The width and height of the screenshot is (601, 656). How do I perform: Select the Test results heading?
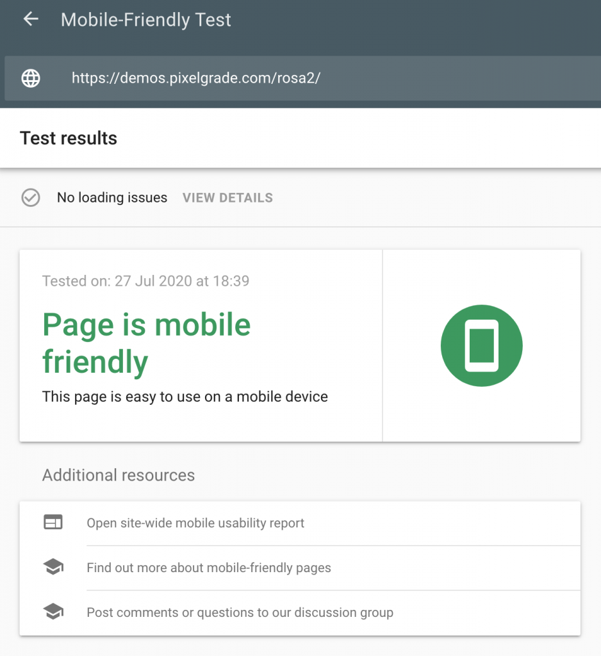click(x=69, y=138)
